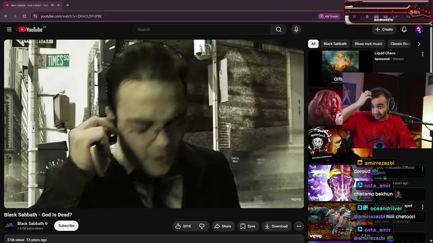
Task: Share this video
Action: click(x=223, y=226)
